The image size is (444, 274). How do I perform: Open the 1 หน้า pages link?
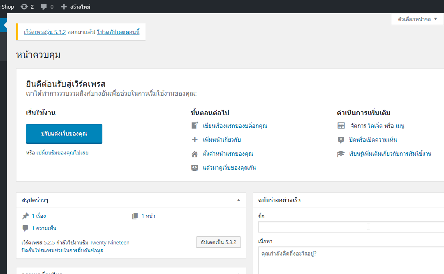point(148,216)
